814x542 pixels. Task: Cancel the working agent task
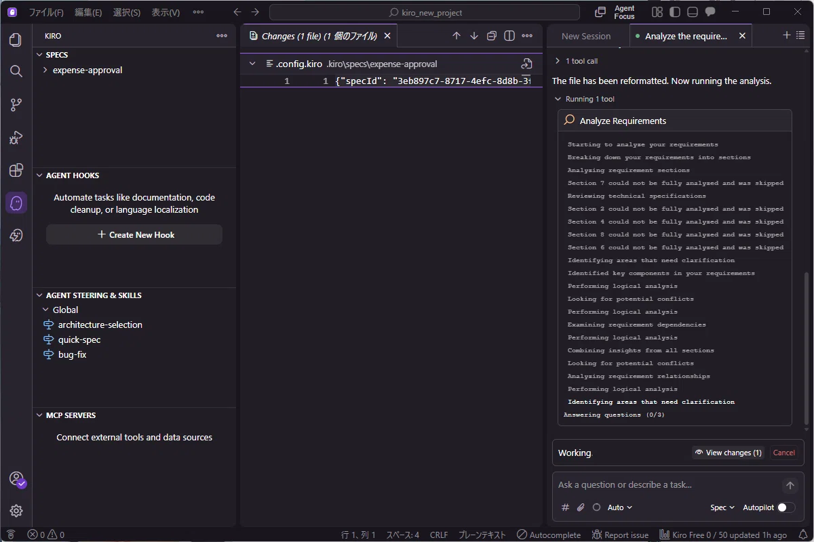[783, 453]
